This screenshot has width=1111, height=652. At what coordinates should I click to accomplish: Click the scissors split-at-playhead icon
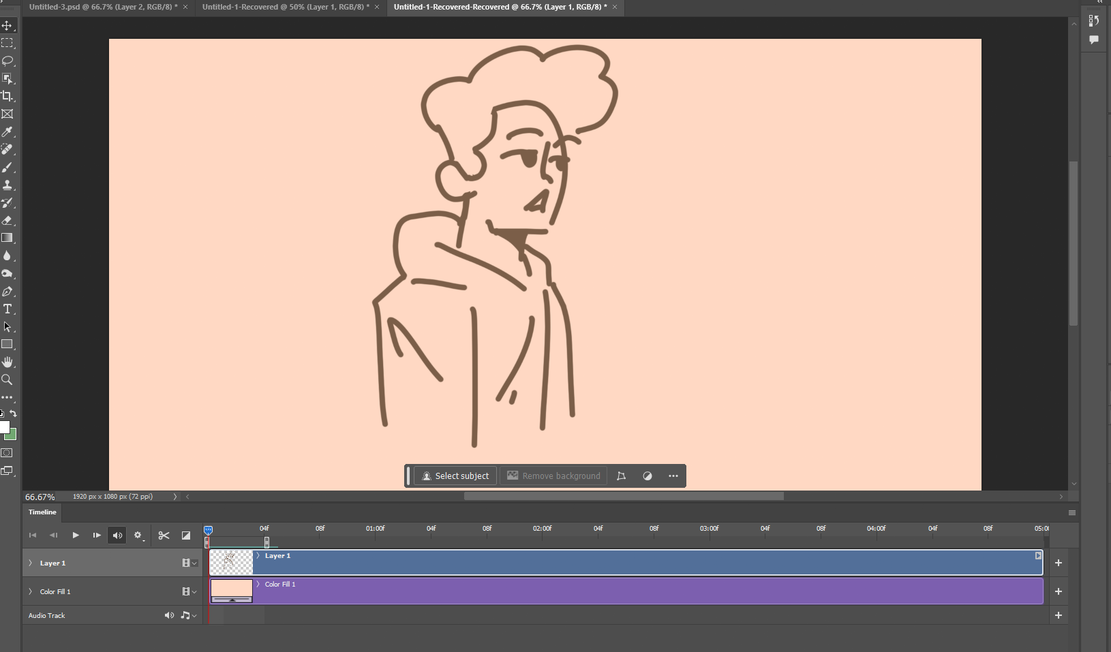click(164, 535)
